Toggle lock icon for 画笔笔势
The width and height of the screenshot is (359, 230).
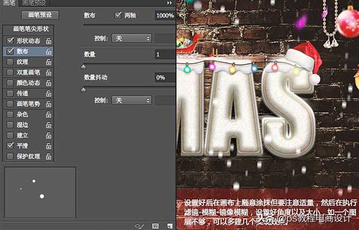[x=49, y=104]
